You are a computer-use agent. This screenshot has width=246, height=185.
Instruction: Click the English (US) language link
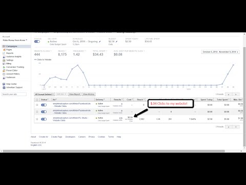36,145
